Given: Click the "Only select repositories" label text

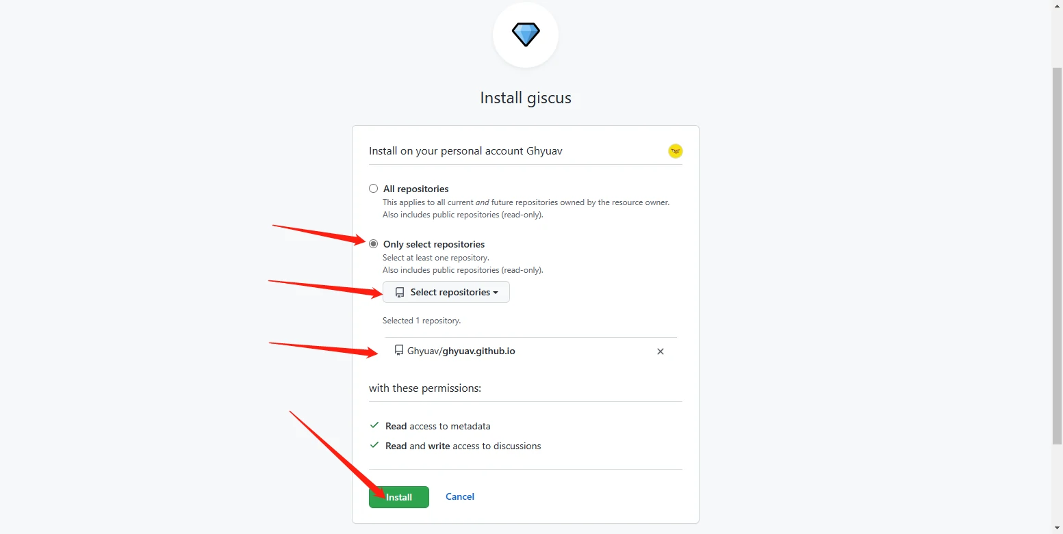Looking at the screenshot, I should click(434, 244).
